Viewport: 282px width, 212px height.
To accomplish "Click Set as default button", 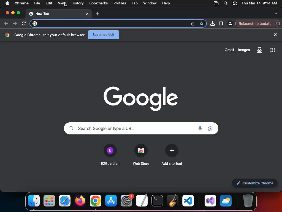I will tap(104, 35).
